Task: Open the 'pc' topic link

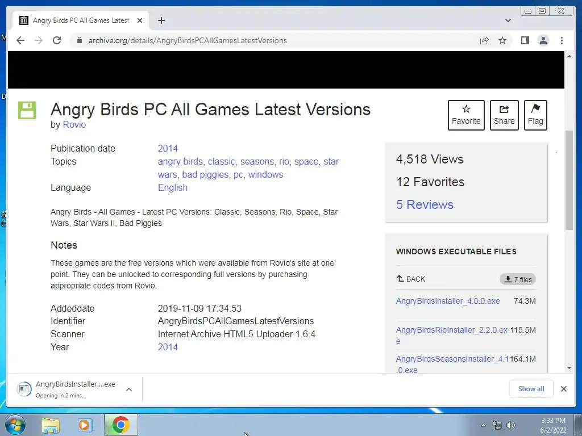Action: coord(238,175)
